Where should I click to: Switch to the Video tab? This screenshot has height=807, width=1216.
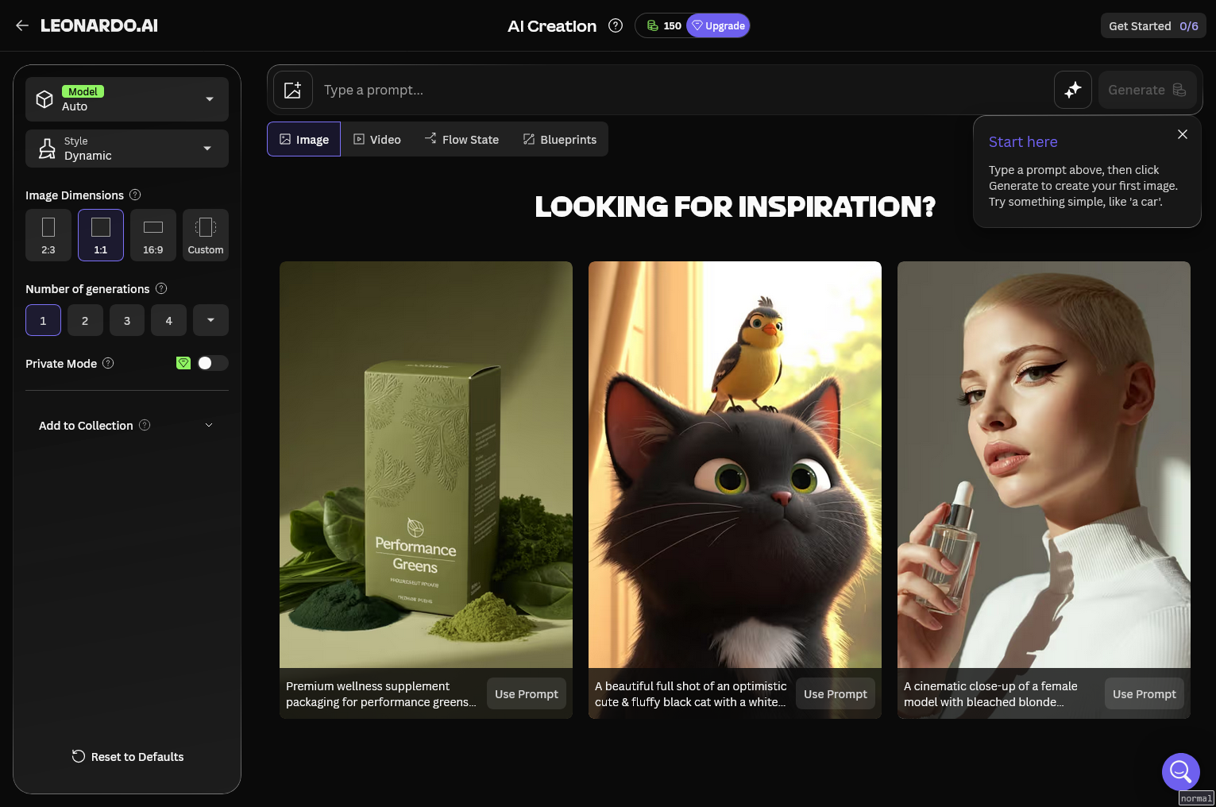point(377,139)
